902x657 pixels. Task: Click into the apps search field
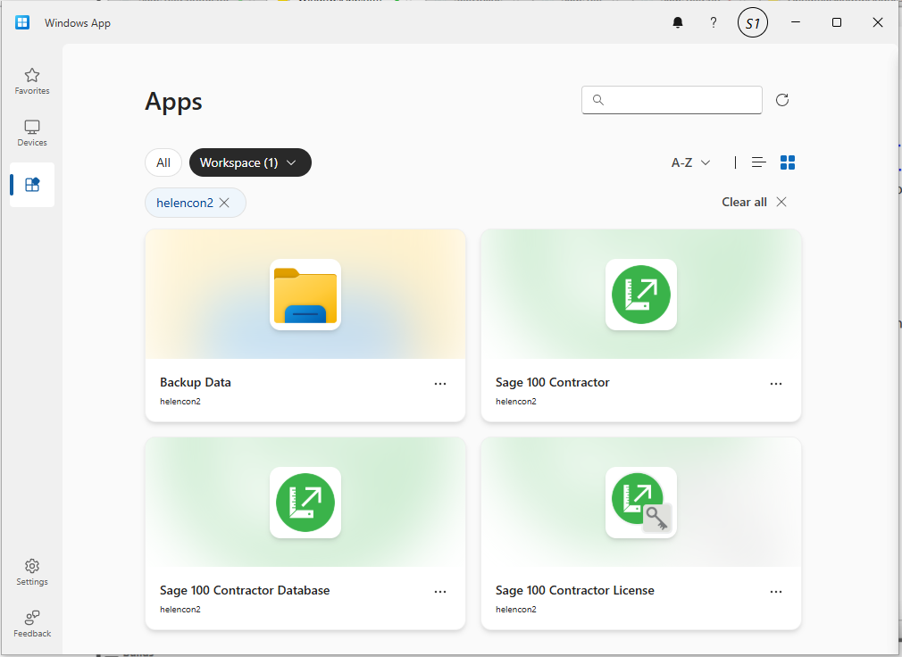[672, 100]
